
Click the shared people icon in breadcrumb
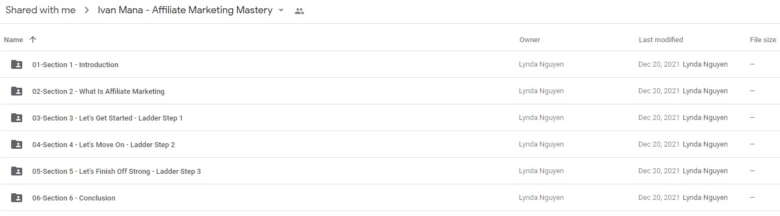pos(299,11)
